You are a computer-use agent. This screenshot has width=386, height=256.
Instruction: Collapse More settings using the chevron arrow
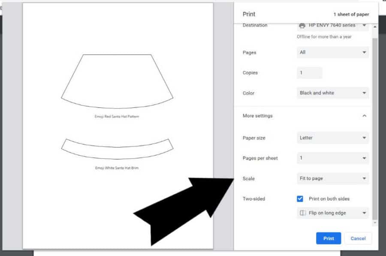coord(364,116)
